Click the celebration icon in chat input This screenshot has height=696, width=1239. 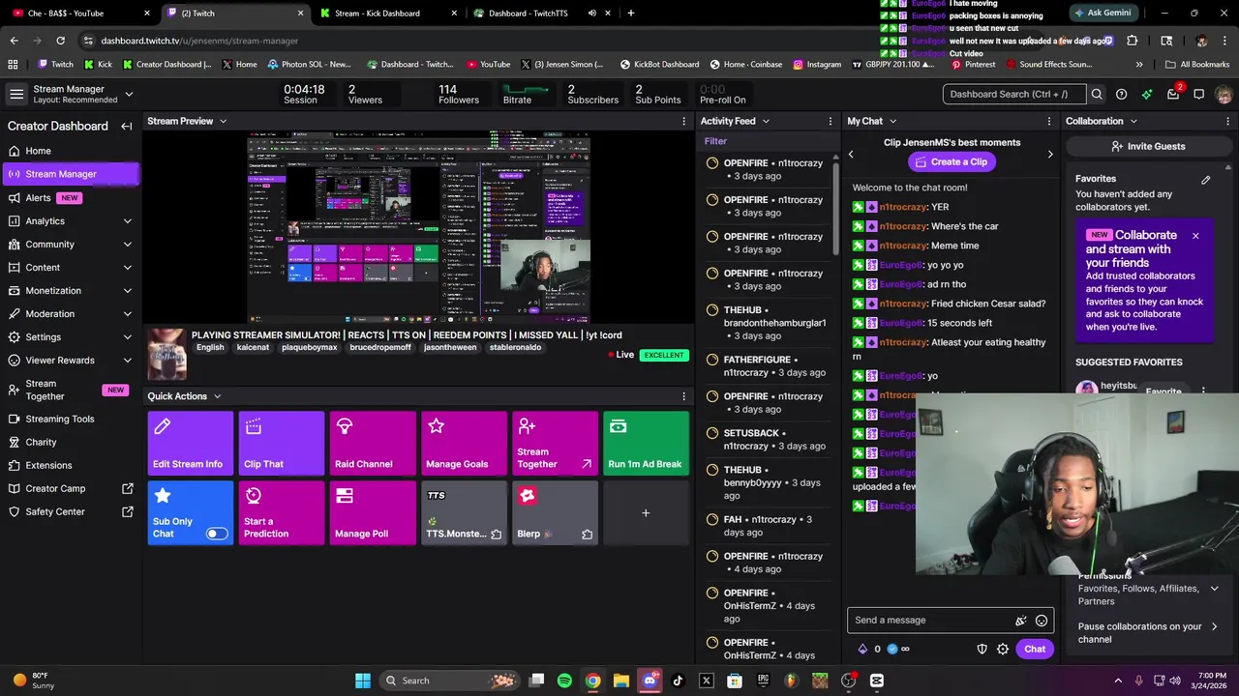pyautogui.click(x=1020, y=621)
